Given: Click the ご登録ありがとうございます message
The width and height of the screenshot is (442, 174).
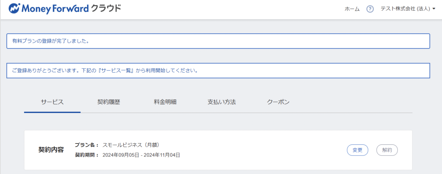Looking at the screenshot, I should point(218,70).
